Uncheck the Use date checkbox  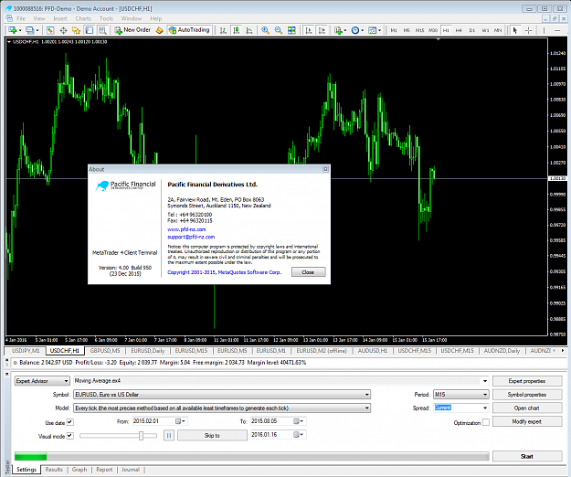point(70,422)
